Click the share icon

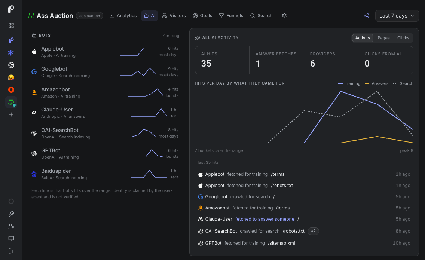click(366, 16)
